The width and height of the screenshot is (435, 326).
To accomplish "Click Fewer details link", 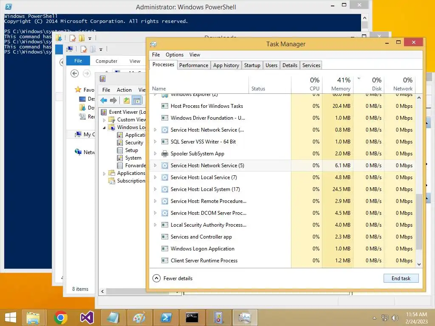I will click(x=178, y=278).
